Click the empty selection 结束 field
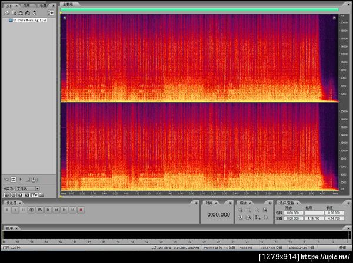Screen dimensions: 353x263 [314, 213]
